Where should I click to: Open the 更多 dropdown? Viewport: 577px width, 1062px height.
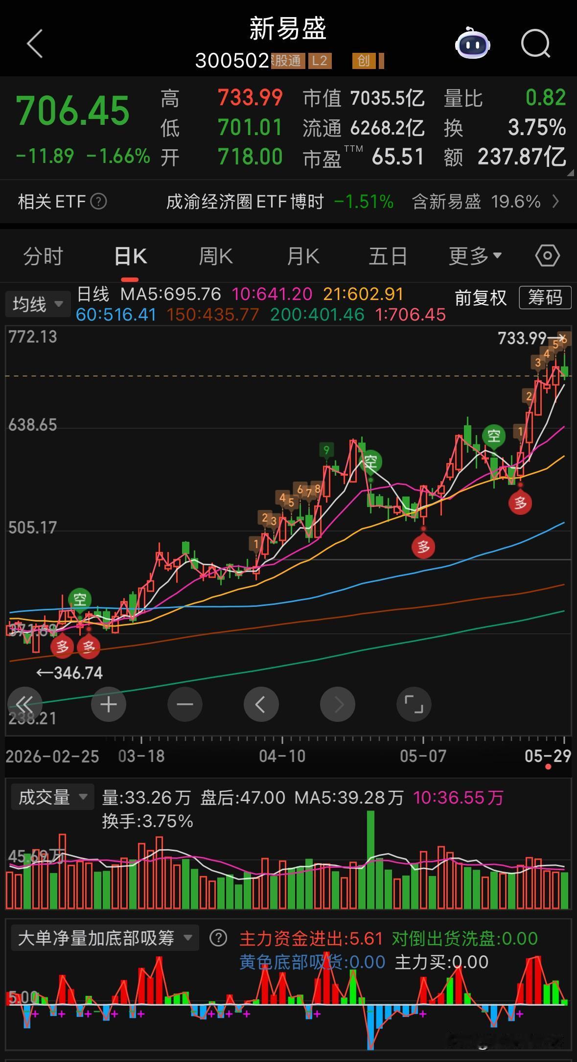click(475, 256)
